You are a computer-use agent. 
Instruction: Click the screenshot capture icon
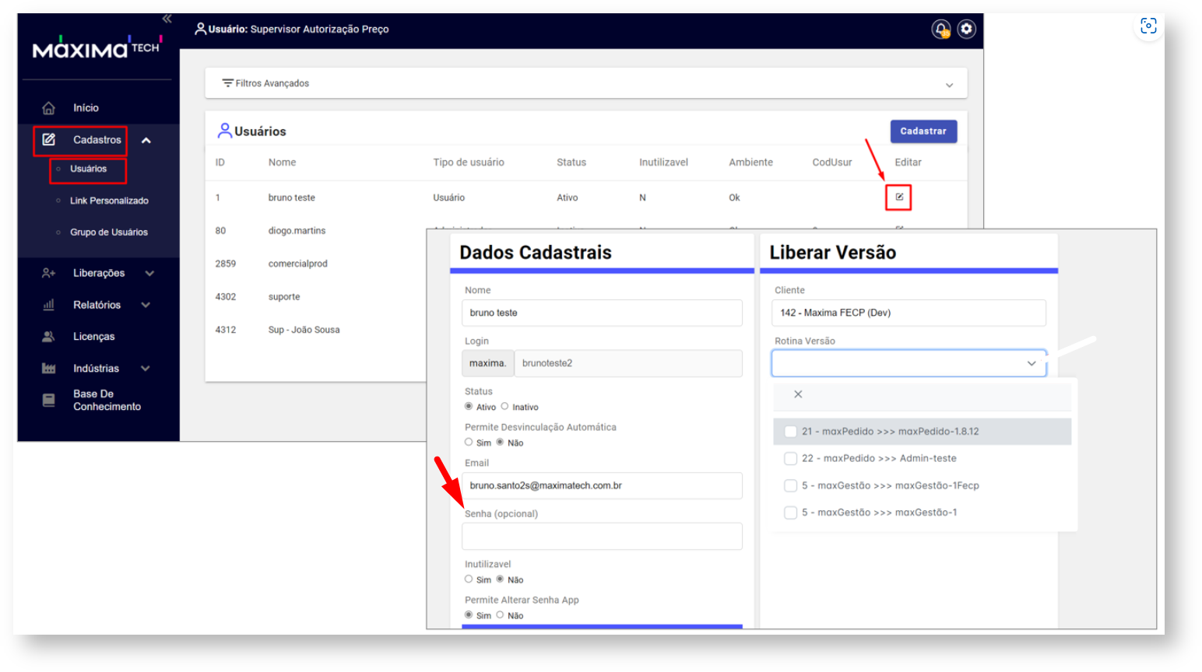click(x=1148, y=26)
